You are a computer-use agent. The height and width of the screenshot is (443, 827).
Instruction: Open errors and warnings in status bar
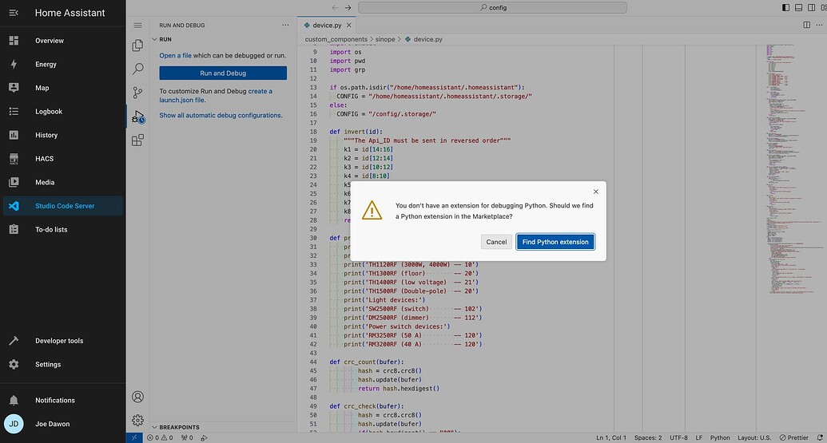coord(160,437)
